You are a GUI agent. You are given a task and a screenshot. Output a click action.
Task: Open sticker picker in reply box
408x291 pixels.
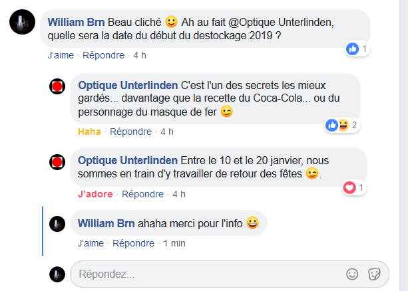[374, 274]
